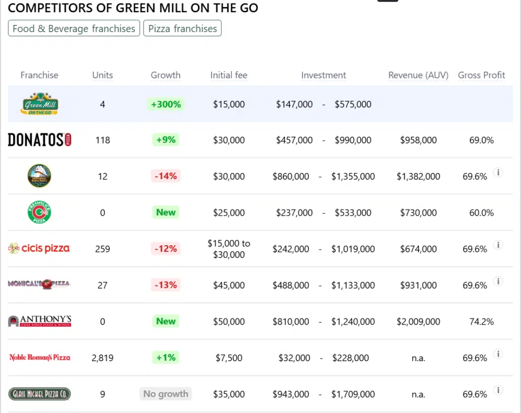
Task: Open Monical's Pizza logo
Action: pyautogui.click(x=39, y=284)
